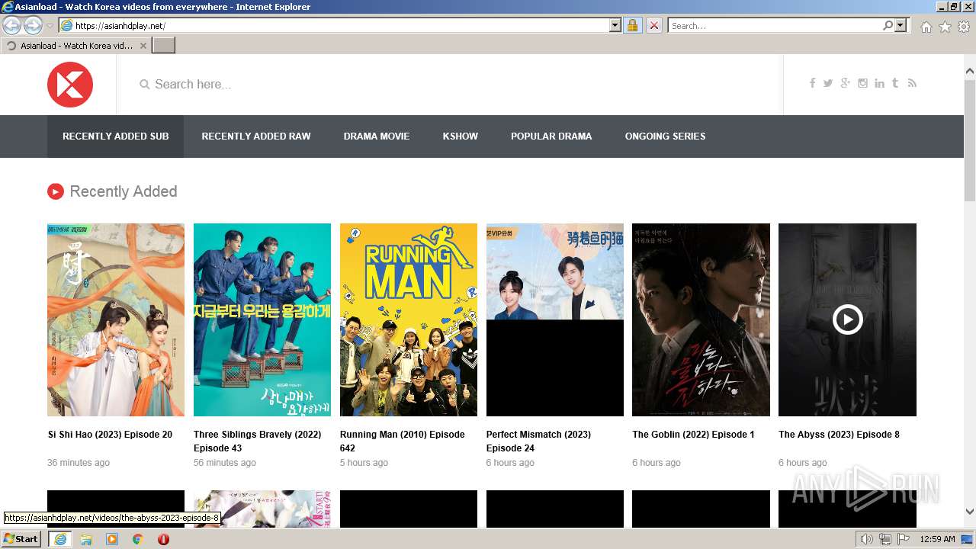
Task: Open Chrome from the taskbar
Action: pyautogui.click(x=138, y=539)
